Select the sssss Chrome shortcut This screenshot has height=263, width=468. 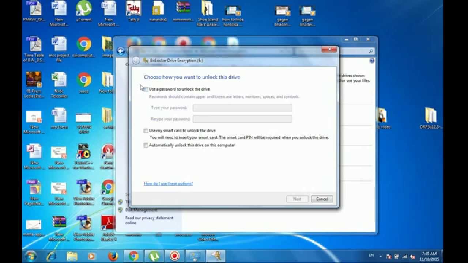(84, 83)
